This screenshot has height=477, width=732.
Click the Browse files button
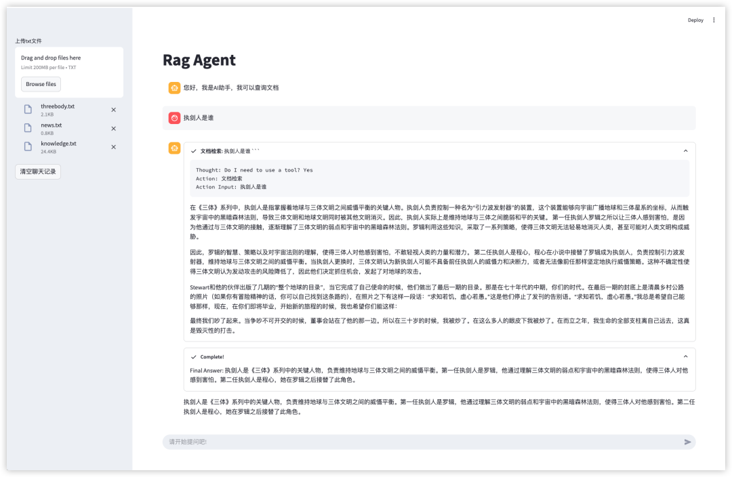[41, 85]
